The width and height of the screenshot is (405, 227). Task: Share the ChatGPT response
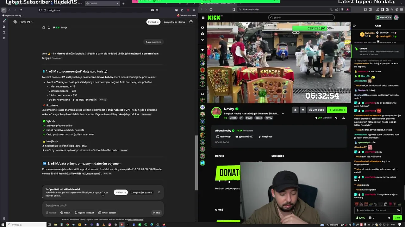click(49, 27)
